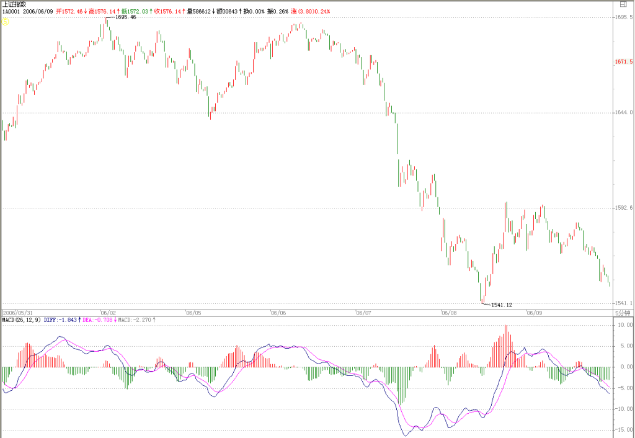
Task: Click the window layout icon at top-right corner
Action: (623, 4)
